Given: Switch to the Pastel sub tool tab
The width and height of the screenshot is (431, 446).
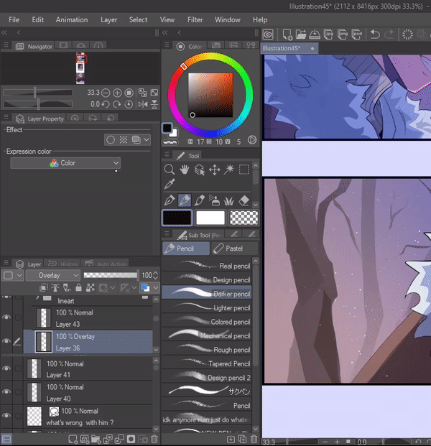Looking at the screenshot, I should pyautogui.click(x=234, y=248).
